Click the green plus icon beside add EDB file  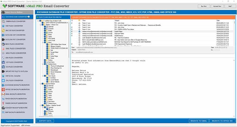point(38,17)
